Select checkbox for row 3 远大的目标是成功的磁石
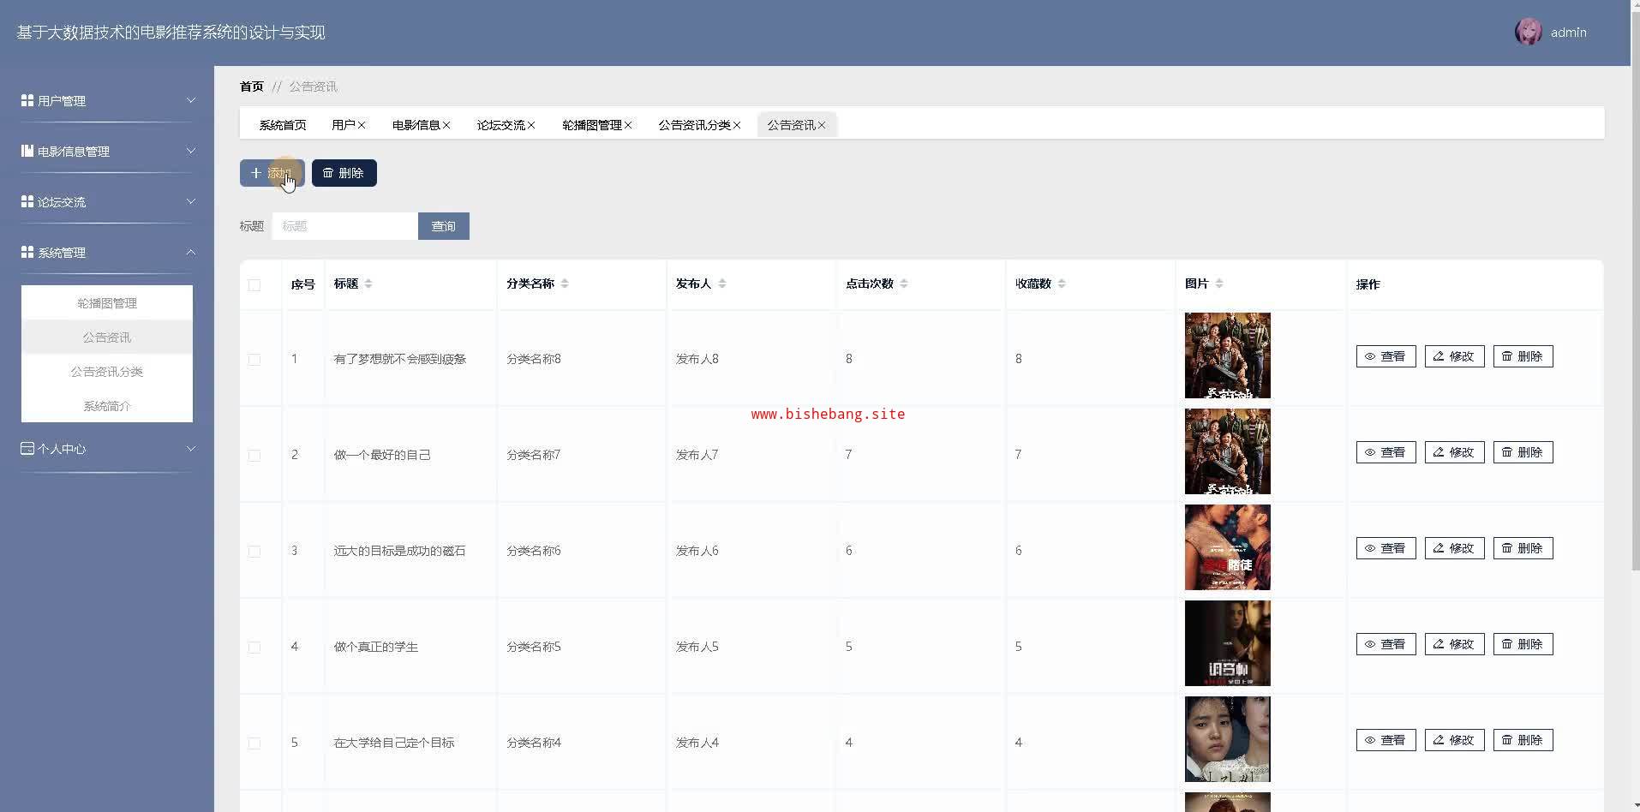This screenshot has width=1640, height=812. [x=254, y=552]
